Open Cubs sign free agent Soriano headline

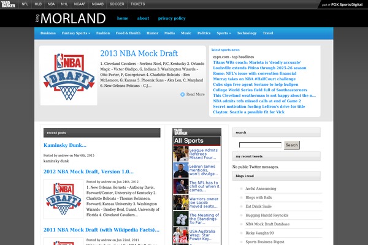[x=256, y=85]
